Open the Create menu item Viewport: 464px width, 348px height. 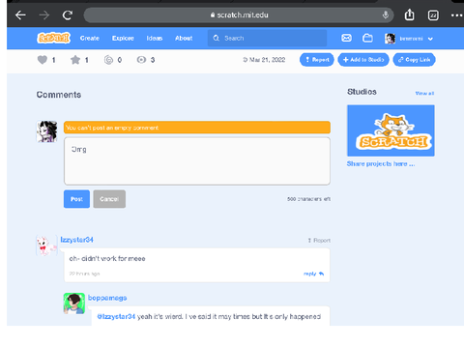pos(90,38)
